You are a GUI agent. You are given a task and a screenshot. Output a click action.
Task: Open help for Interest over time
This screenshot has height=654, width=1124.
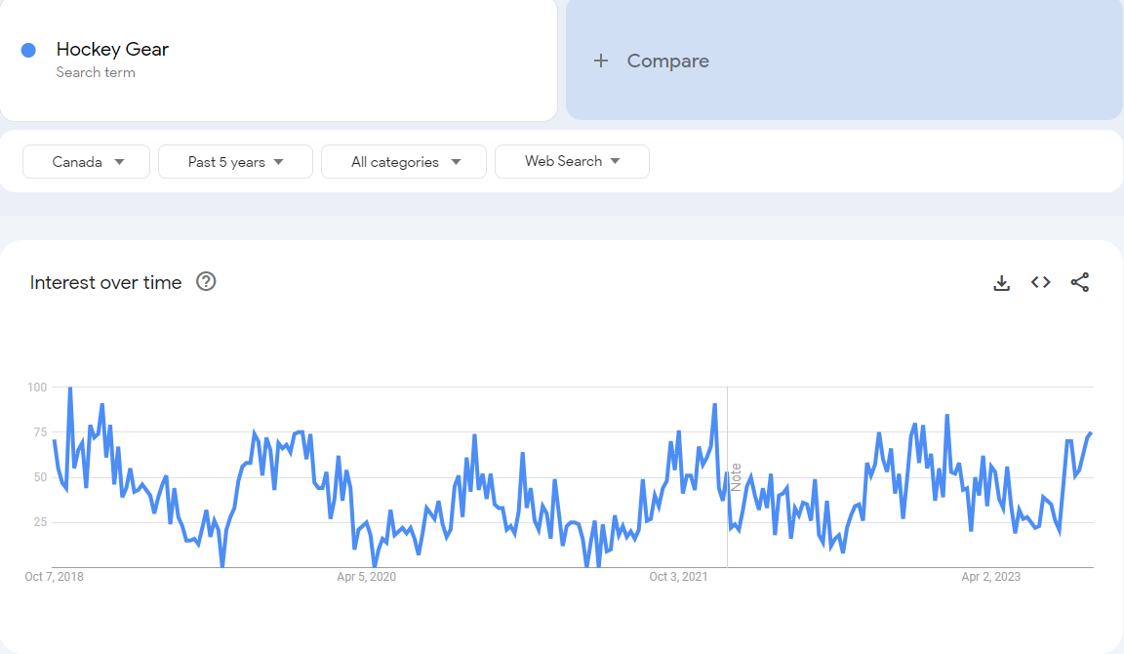tap(206, 282)
